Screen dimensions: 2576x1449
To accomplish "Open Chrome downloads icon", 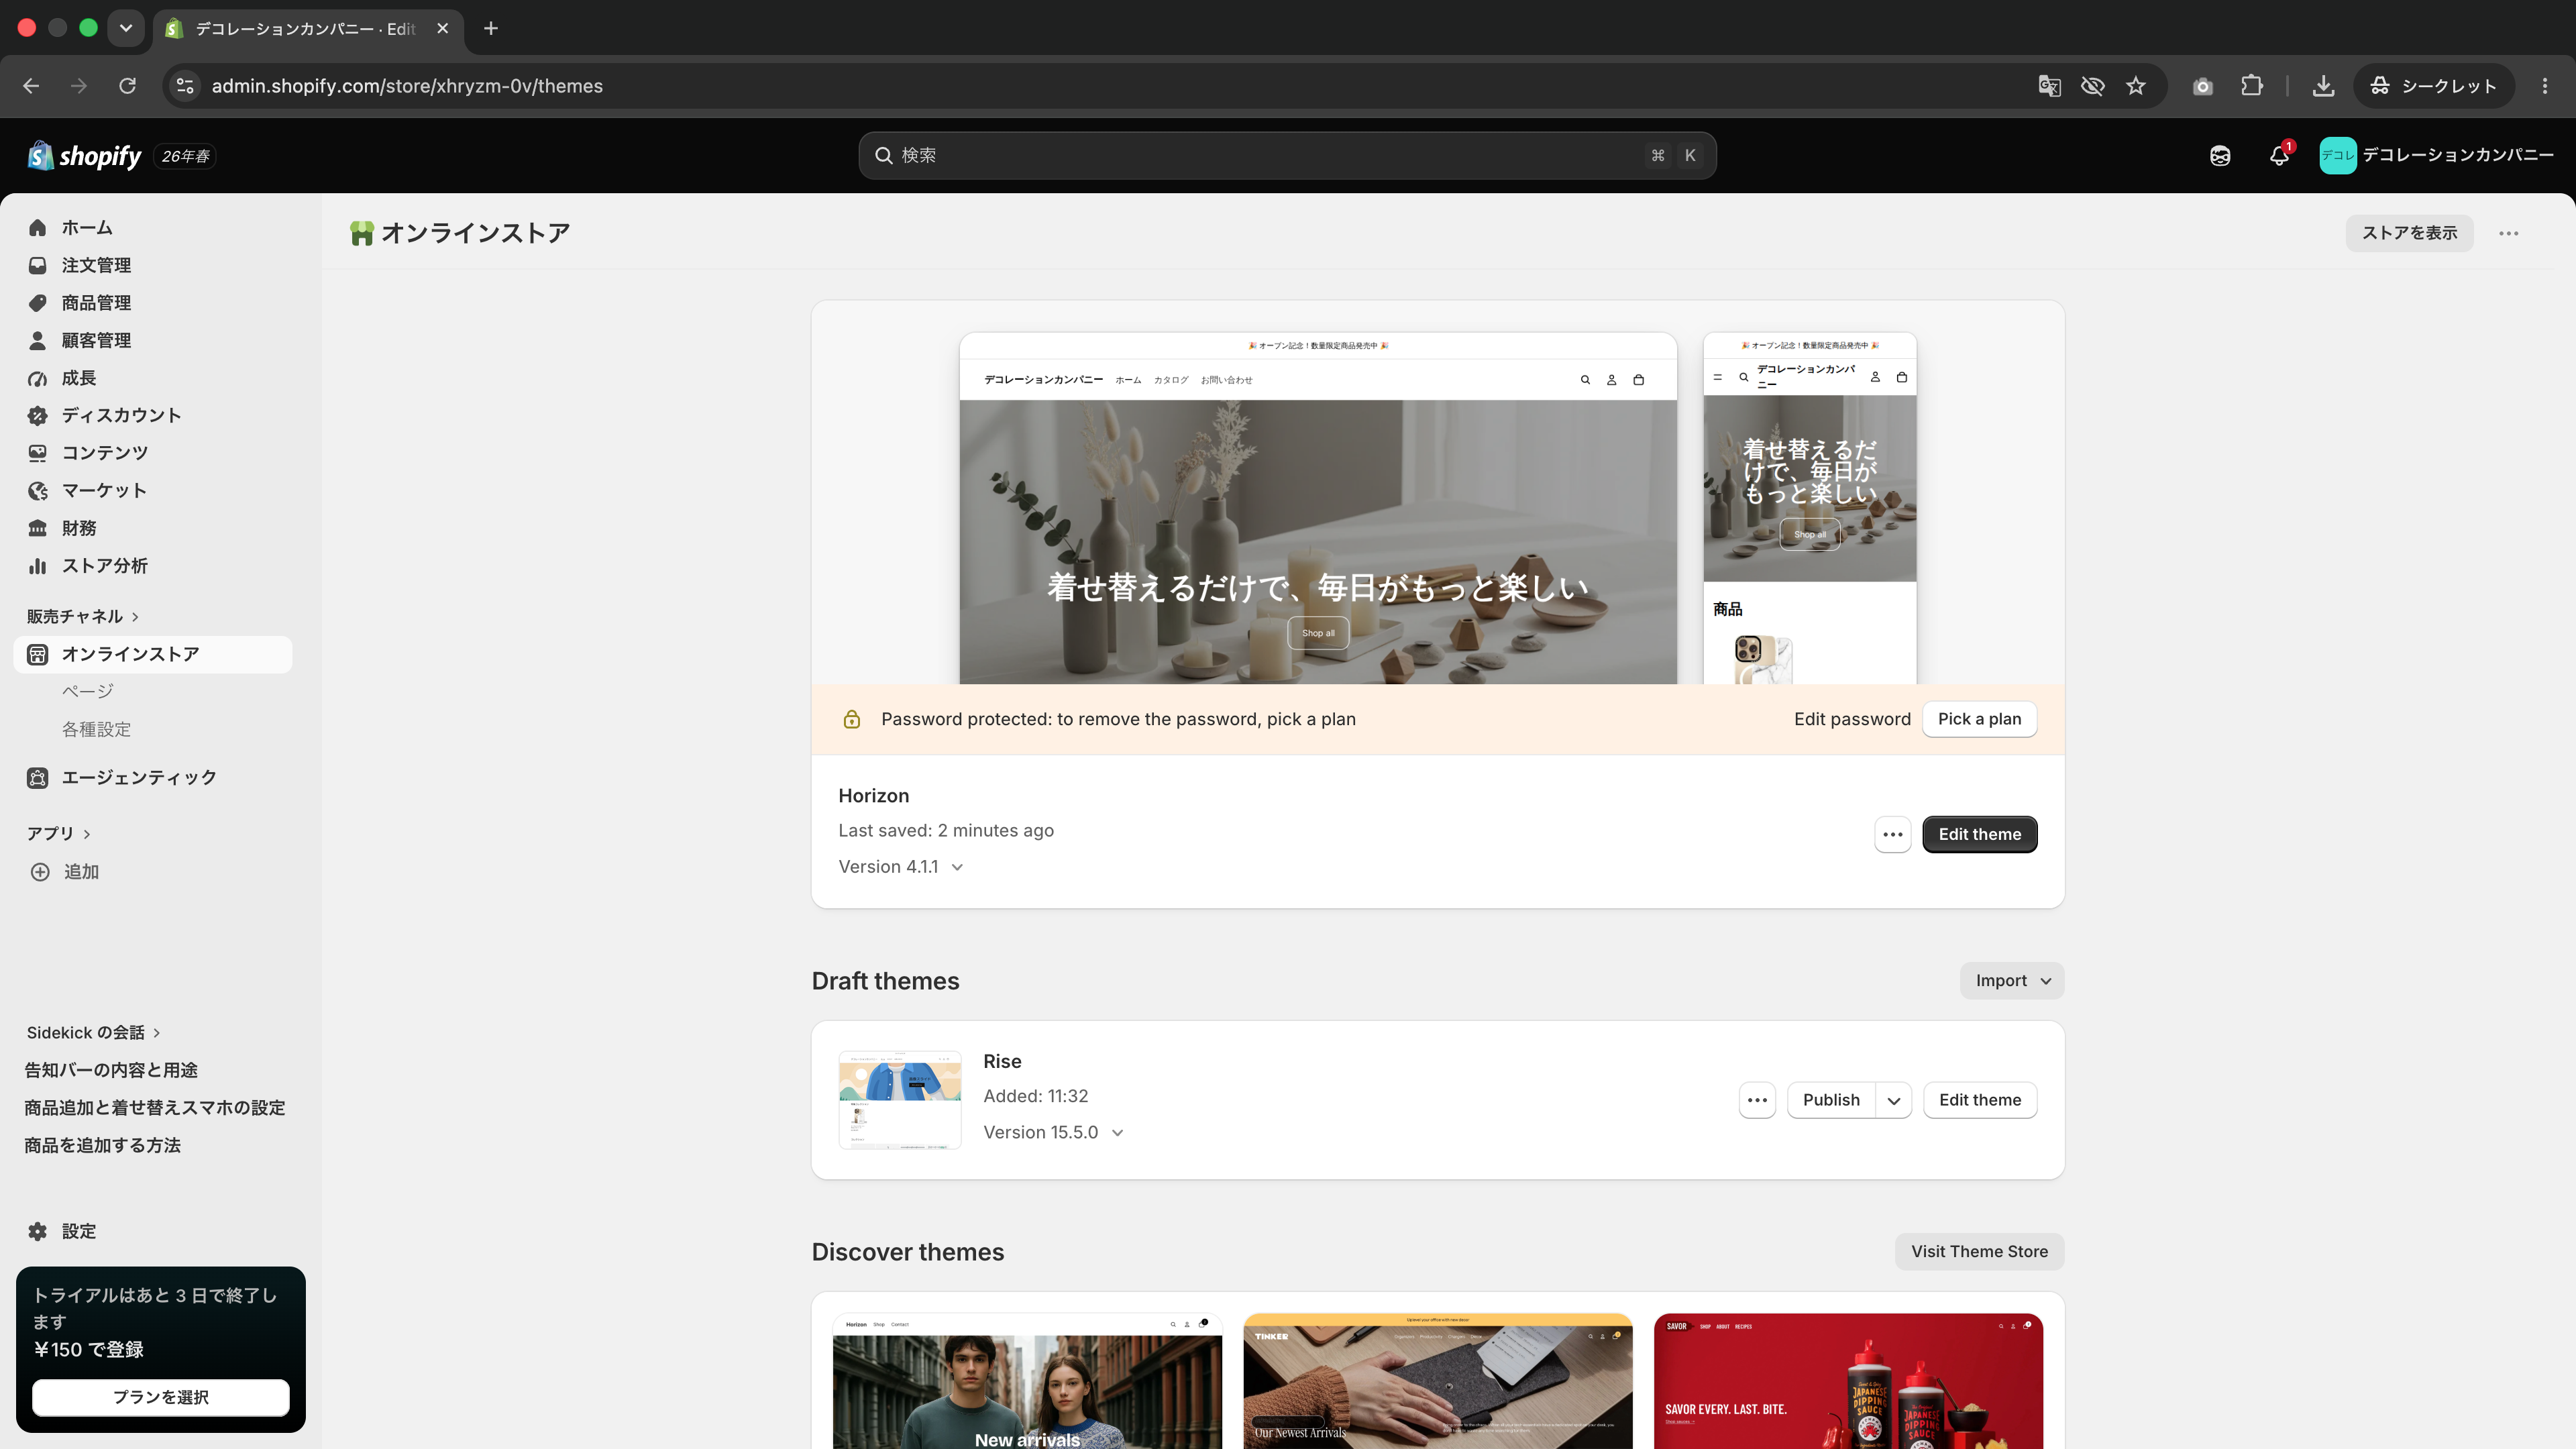I will click(2324, 86).
